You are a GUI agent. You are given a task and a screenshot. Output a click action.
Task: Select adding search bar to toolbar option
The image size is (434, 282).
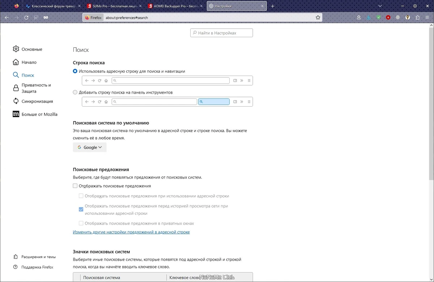pyautogui.click(x=75, y=92)
